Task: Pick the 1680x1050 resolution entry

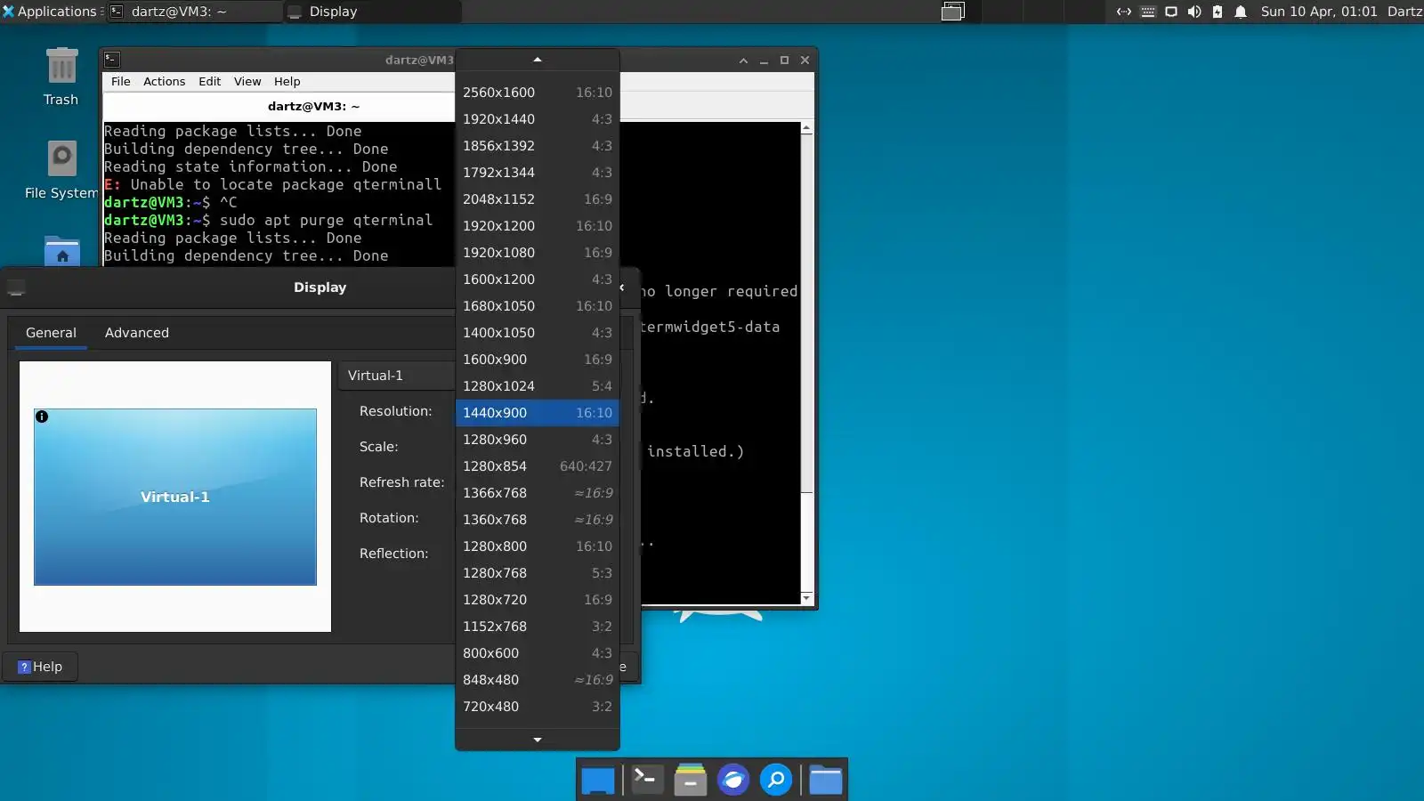Action: point(537,306)
